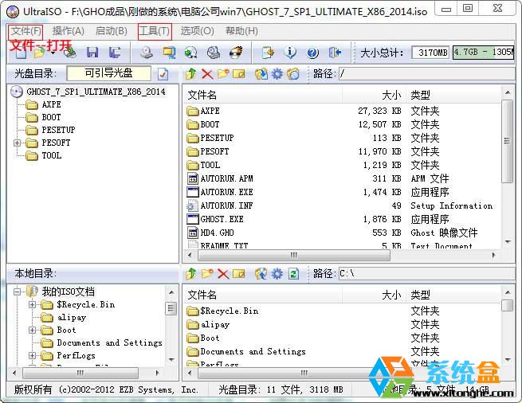Viewport: 522px width, 403px height.
Task: Click the 3170MB total size field
Action: [430, 53]
